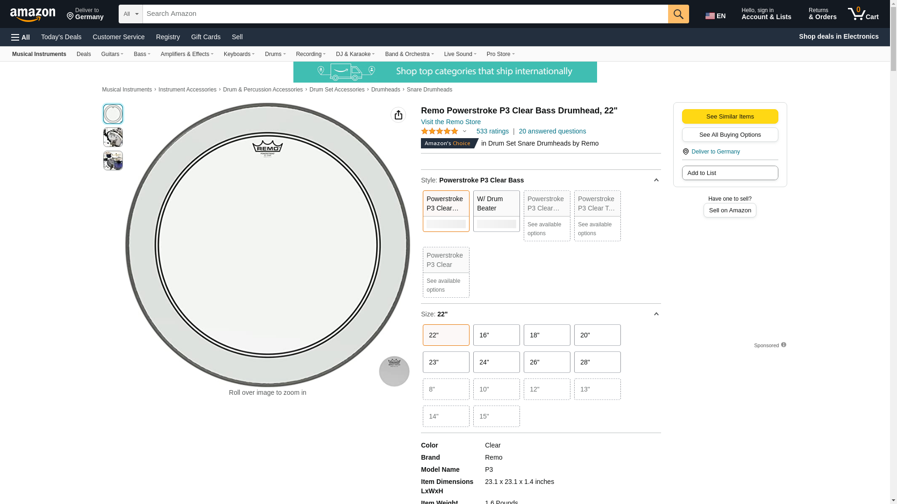Click the Sponsored info icon

[783, 345]
